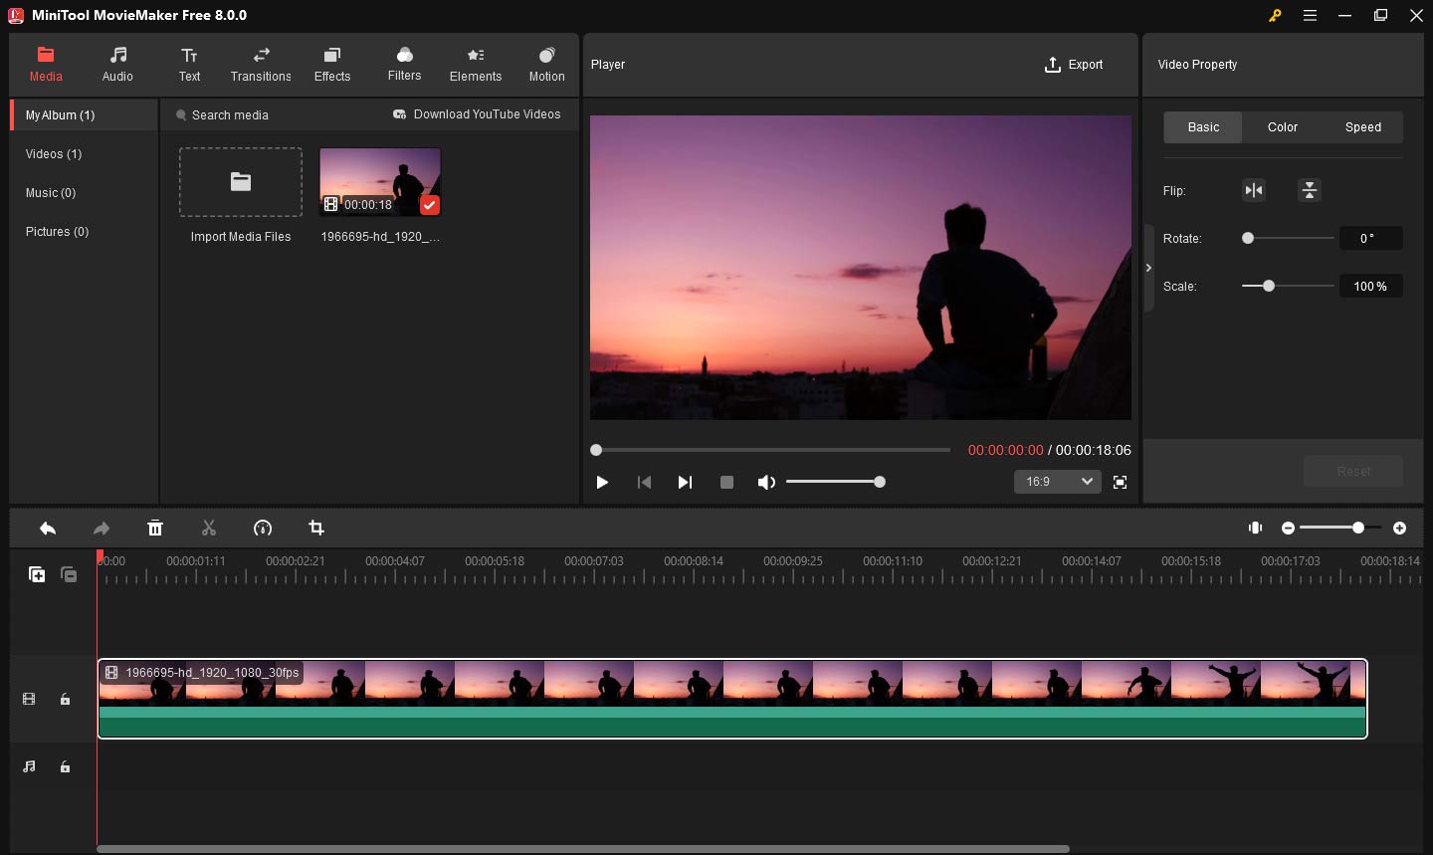This screenshot has height=855, width=1433.
Task: Click Import Media Files folder box
Action: 241,182
